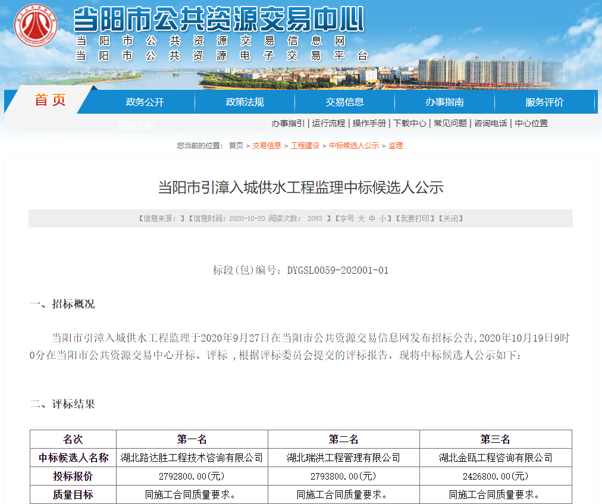Open the 交易信息 navigation item
This screenshot has width=602, height=504.
pyautogui.click(x=344, y=102)
